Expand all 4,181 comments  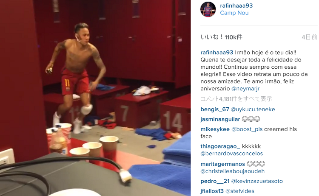tap(236, 99)
